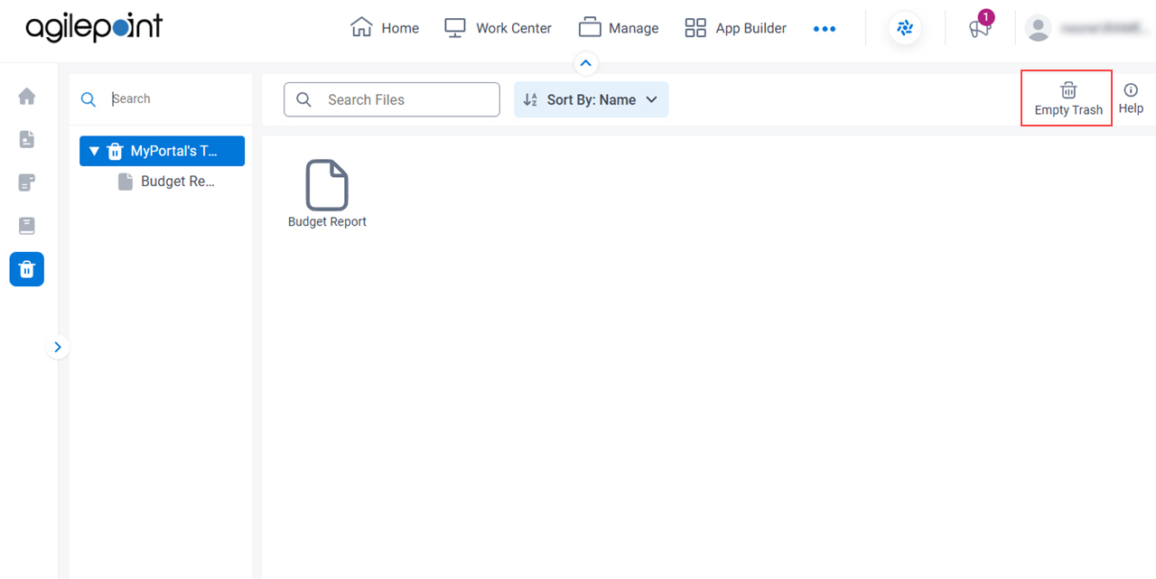This screenshot has width=1156, height=579.
Task: Show more options with three dots
Action: pyautogui.click(x=825, y=29)
